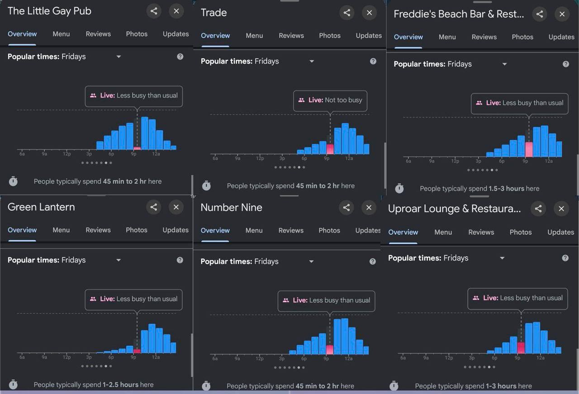View Updates tab for Green Lantern
The width and height of the screenshot is (579, 394).
[176, 230]
